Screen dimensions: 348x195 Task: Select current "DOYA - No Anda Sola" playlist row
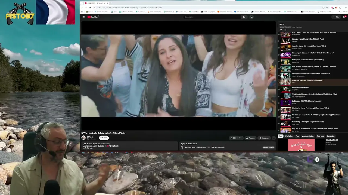click(x=313, y=82)
